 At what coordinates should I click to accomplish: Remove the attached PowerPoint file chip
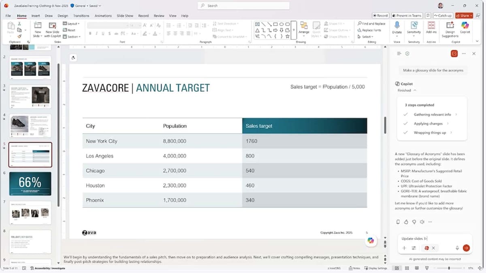433,248
